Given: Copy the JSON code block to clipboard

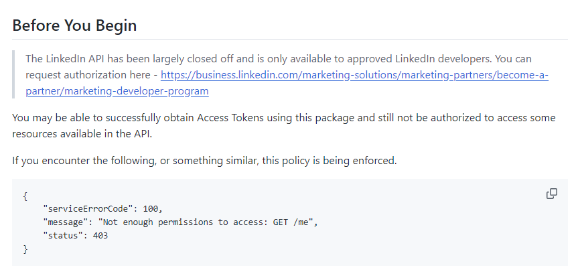Looking at the screenshot, I should pos(552,194).
